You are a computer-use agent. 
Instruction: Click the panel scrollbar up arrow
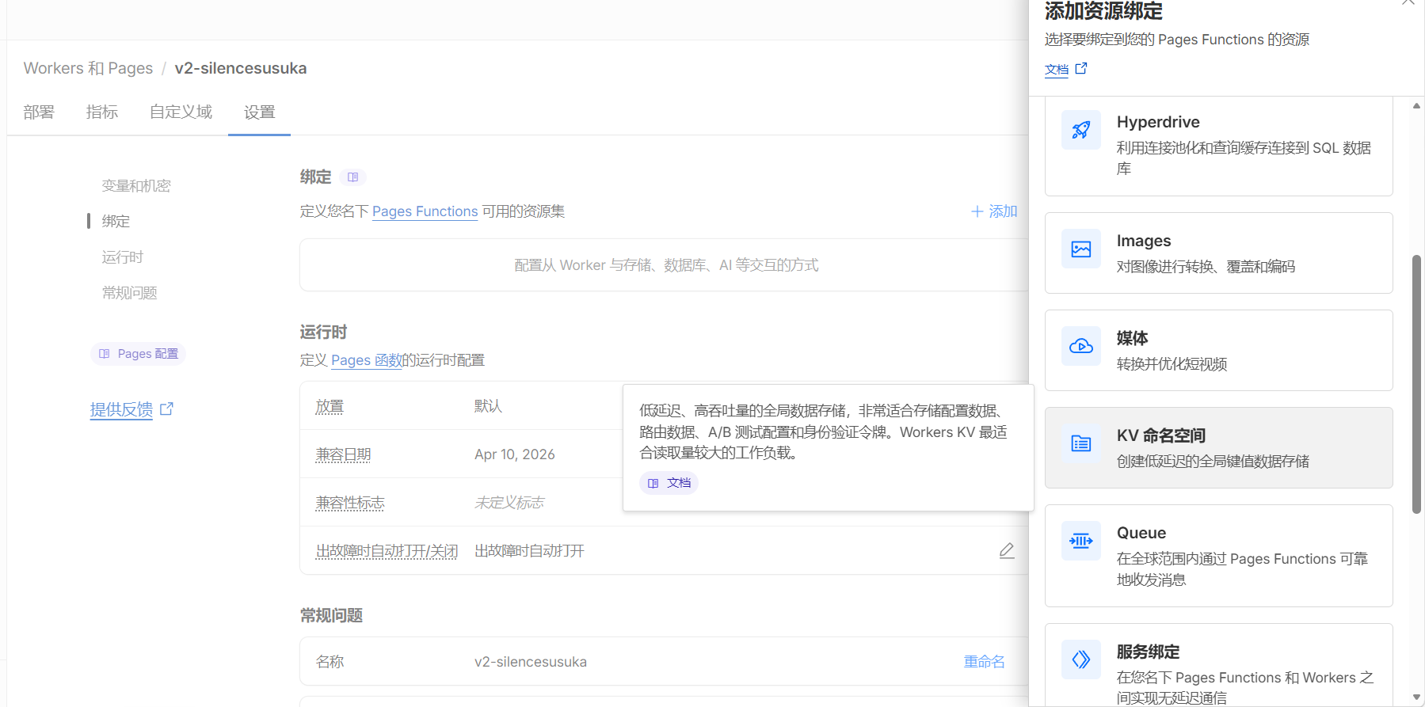[x=1416, y=105]
